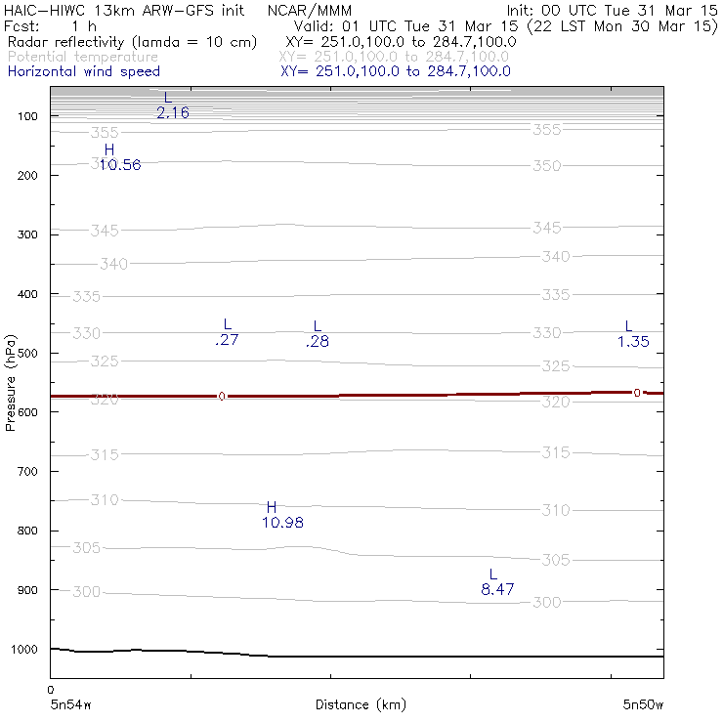
Task: Select the 200 hPa pressure axis label
Action: [x=27, y=175]
